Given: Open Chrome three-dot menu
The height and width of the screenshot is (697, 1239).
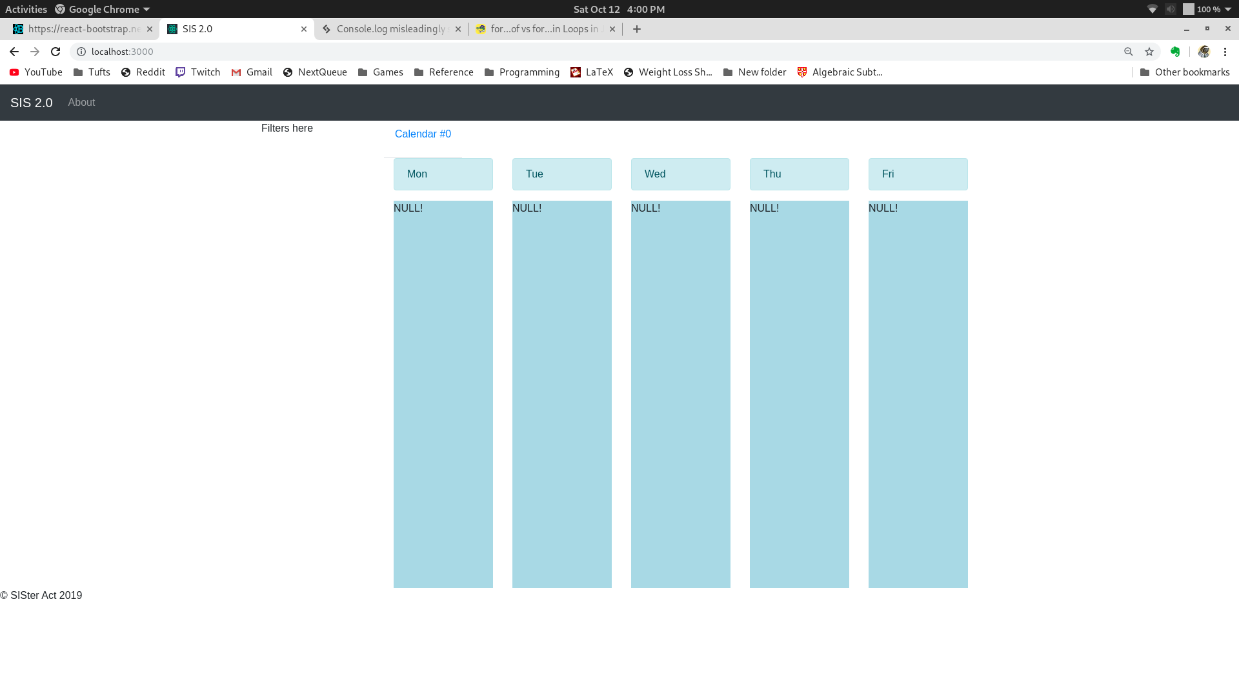Looking at the screenshot, I should point(1225,52).
